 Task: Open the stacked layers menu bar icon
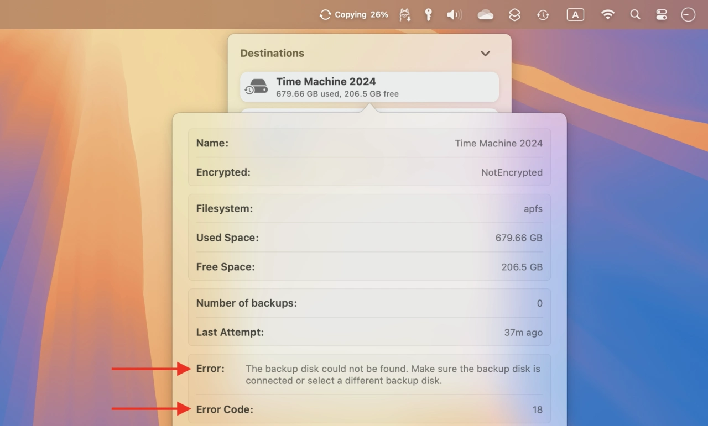tap(514, 15)
